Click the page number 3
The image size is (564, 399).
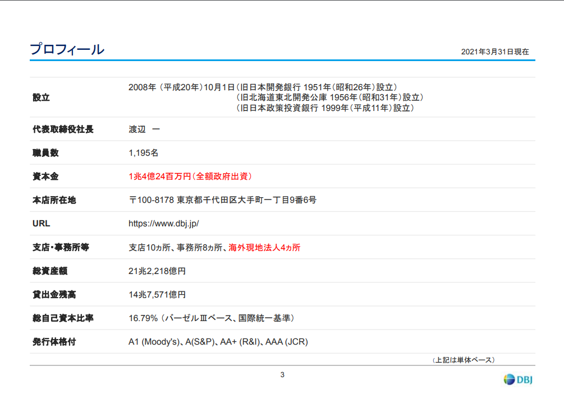282,375
